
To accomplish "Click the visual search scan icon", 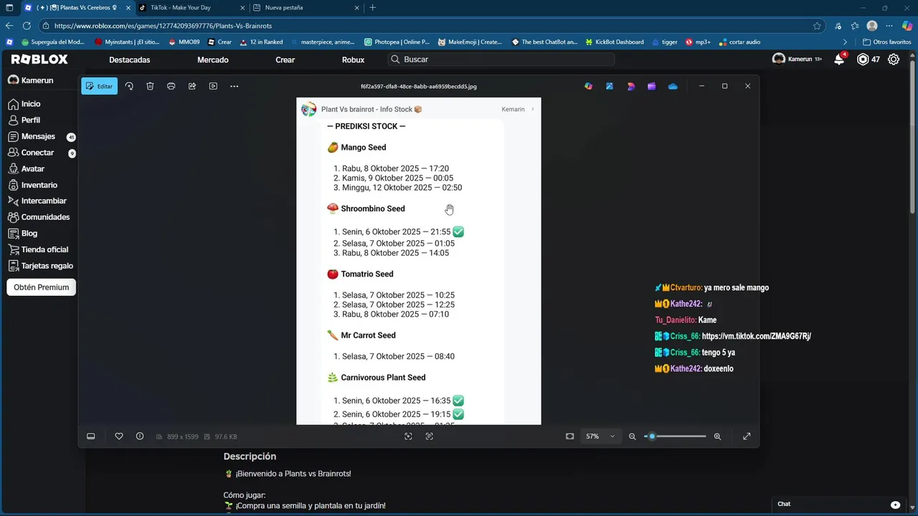I will 408,436.
